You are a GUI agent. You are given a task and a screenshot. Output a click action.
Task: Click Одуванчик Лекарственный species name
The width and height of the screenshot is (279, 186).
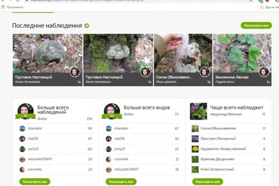coord(223,149)
